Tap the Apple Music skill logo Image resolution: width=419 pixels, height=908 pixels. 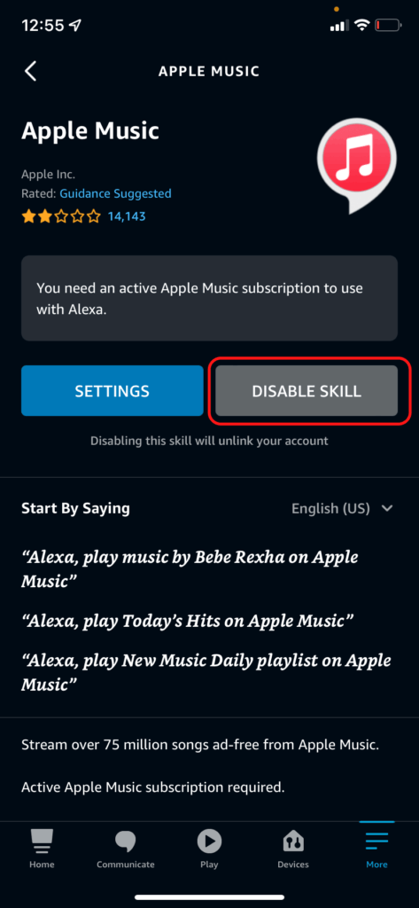pyautogui.click(x=357, y=162)
